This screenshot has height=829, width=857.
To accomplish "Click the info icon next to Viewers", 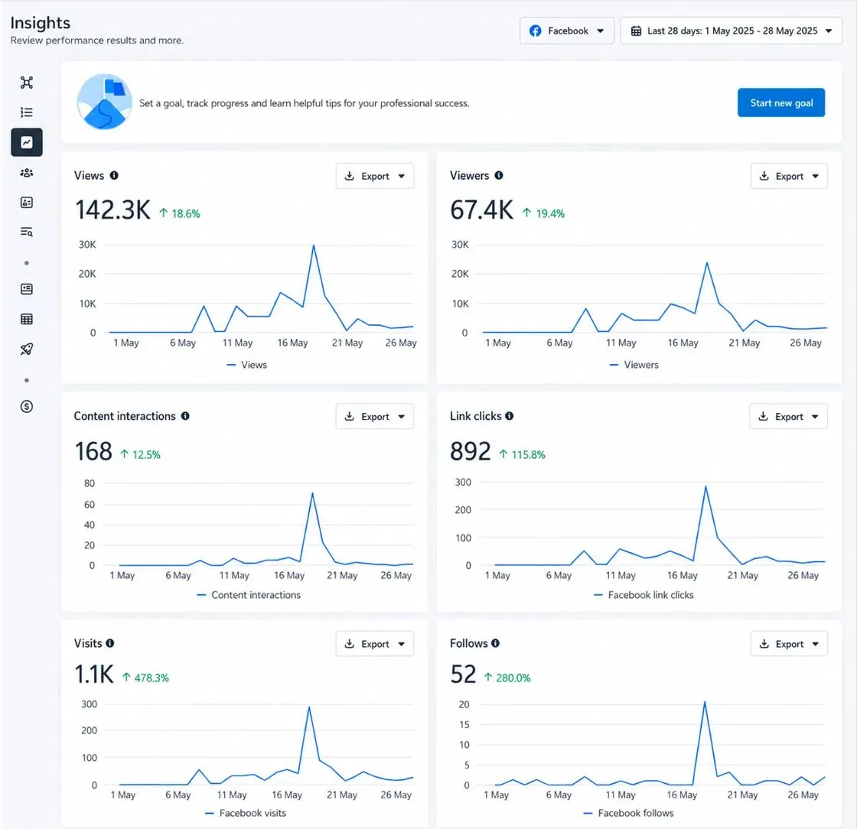I will (498, 175).
